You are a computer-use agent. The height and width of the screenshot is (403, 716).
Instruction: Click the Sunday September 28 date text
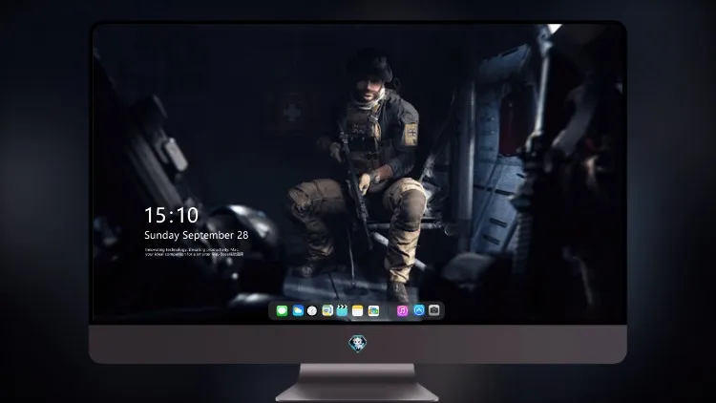pos(197,235)
